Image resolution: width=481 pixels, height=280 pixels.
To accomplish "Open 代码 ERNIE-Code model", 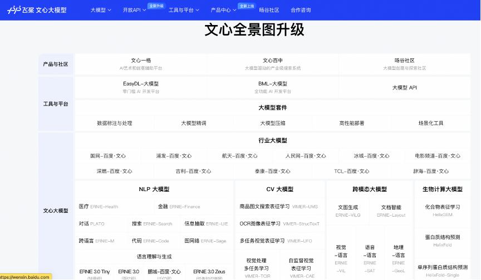I will 150,241.
